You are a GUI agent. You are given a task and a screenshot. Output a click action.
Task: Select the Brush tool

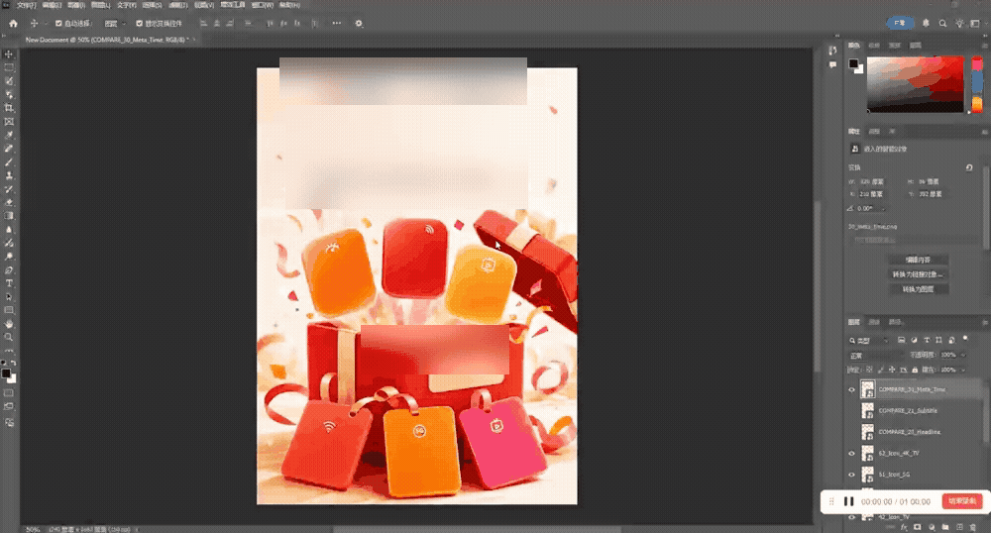(x=9, y=162)
